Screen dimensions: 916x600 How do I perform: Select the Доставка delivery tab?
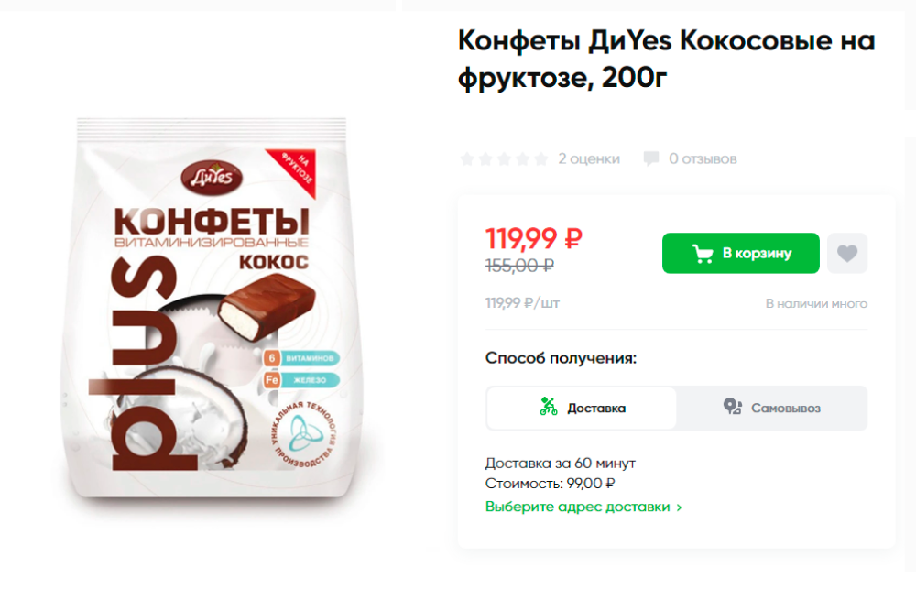pyautogui.click(x=582, y=408)
